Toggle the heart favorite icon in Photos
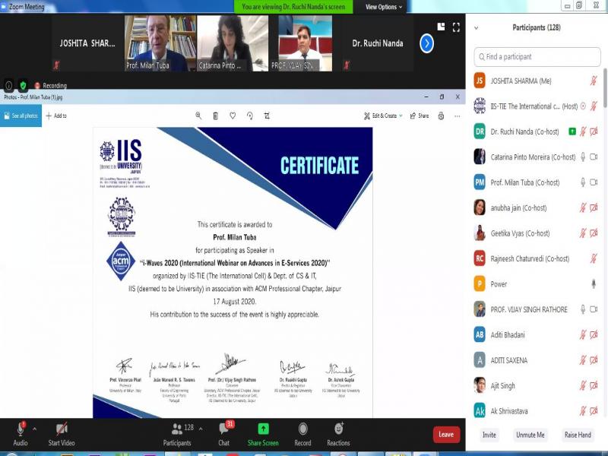This screenshot has height=456, width=608. [x=233, y=116]
